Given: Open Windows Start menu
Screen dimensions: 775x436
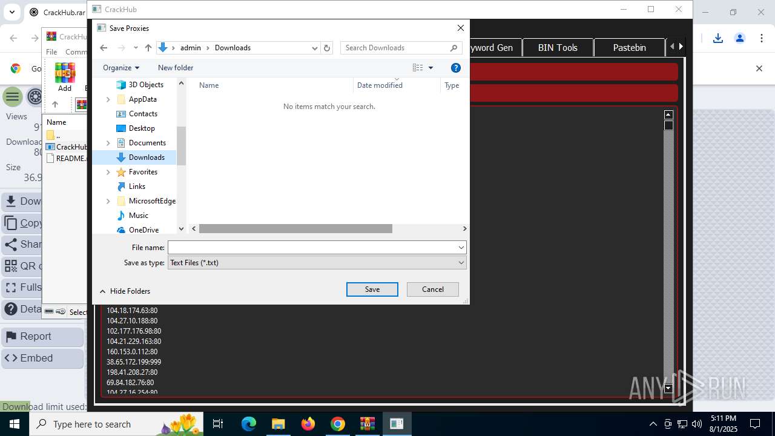Looking at the screenshot, I should tap(15, 424).
